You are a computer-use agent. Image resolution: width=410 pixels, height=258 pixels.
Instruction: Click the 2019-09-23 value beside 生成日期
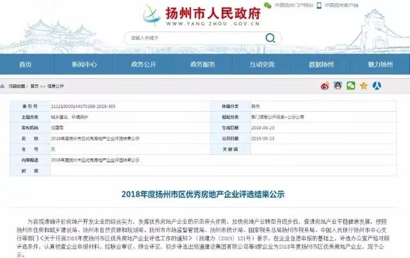pos(263,128)
